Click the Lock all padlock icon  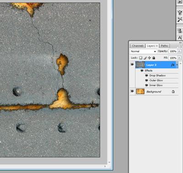[x=154, y=58]
